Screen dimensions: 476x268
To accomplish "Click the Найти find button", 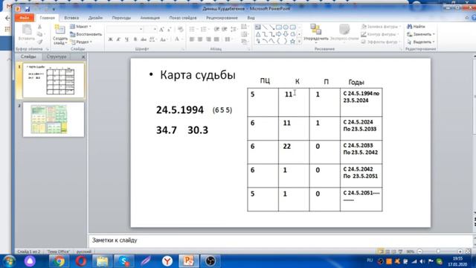I will pos(416,27).
